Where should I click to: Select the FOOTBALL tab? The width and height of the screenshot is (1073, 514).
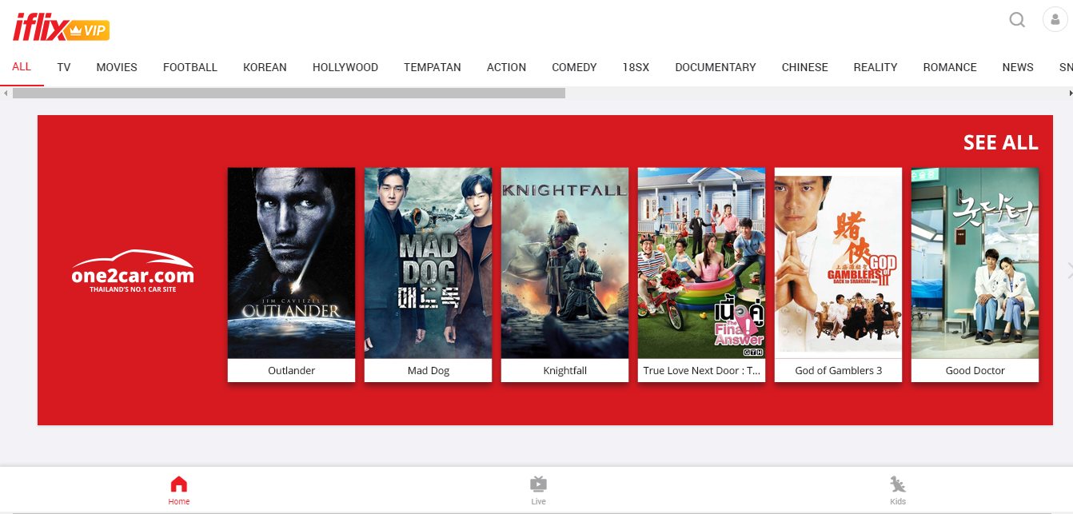pyautogui.click(x=190, y=67)
